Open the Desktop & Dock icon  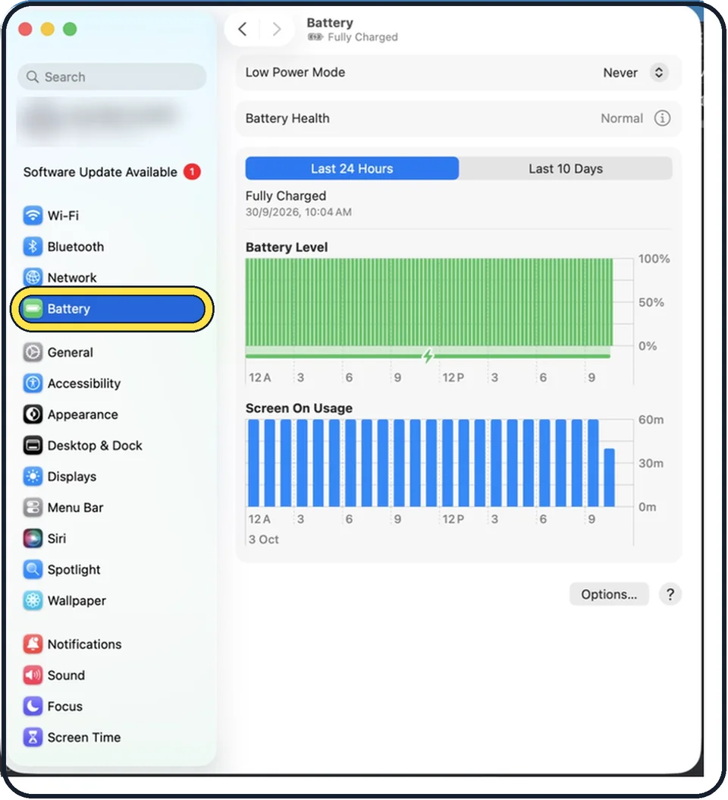33,446
